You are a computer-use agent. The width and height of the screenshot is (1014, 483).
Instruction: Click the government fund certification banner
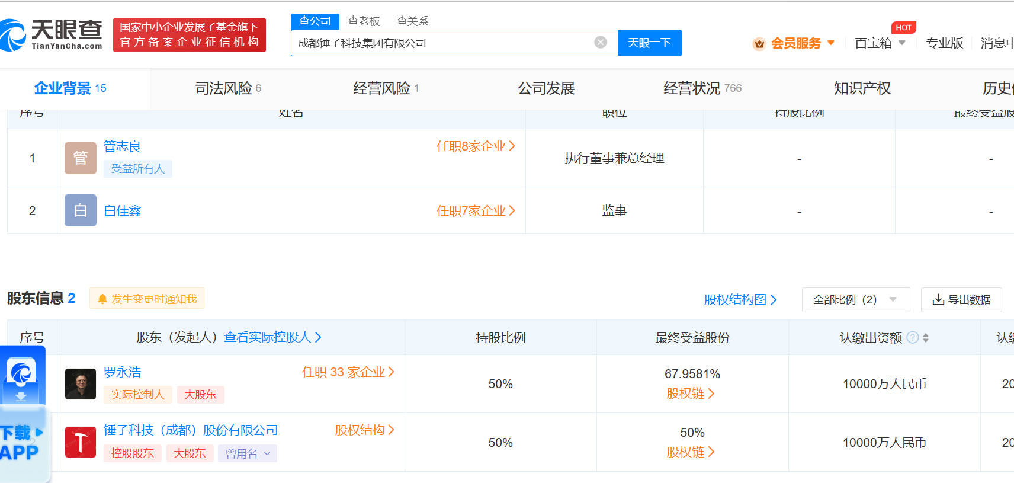(x=190, y=35)
